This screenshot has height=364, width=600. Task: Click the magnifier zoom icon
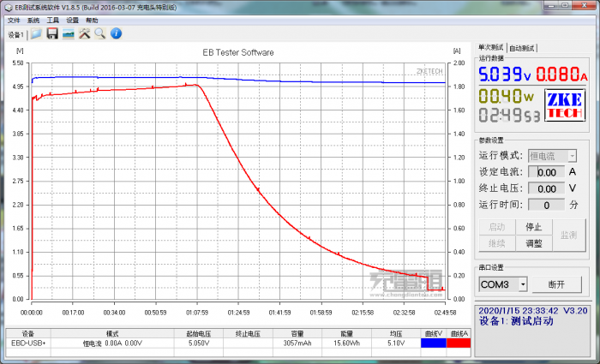point(100,33)
